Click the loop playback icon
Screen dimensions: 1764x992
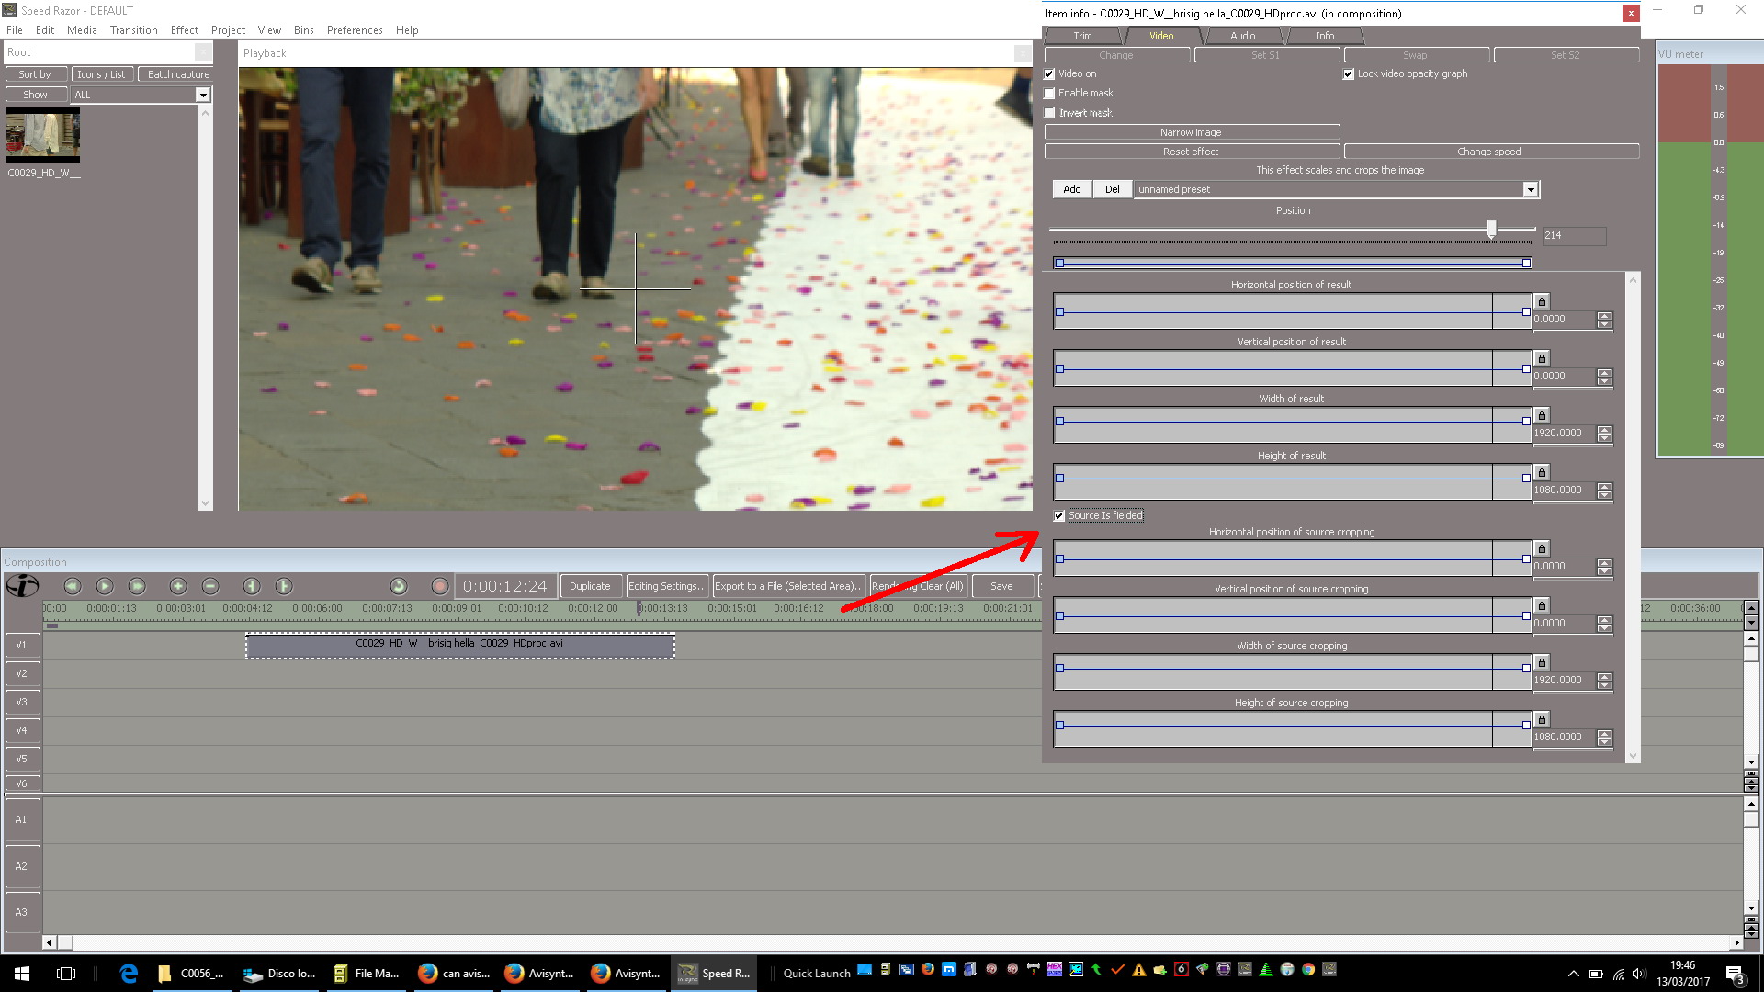point(399,586)
